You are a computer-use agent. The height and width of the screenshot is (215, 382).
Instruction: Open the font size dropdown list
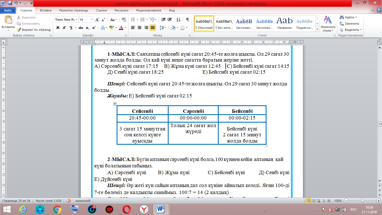92,20
